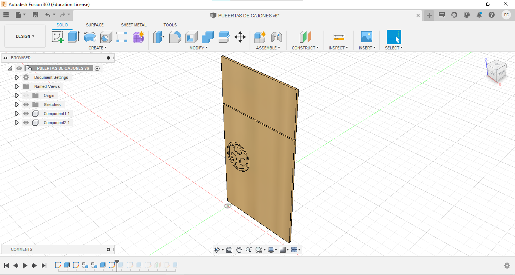Select the Orbit navigation tool
Screen dimensions: 515x275
click(217, 250)
